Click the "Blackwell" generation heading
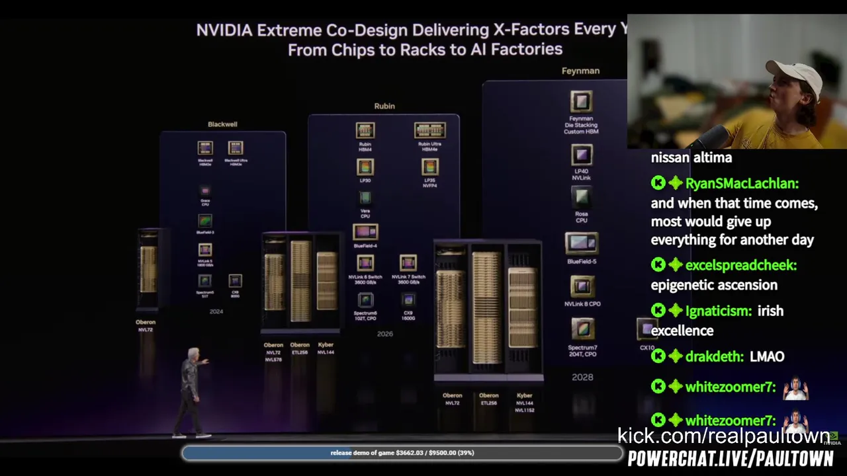Screen dimensions: 847x476 pos(222,124)
